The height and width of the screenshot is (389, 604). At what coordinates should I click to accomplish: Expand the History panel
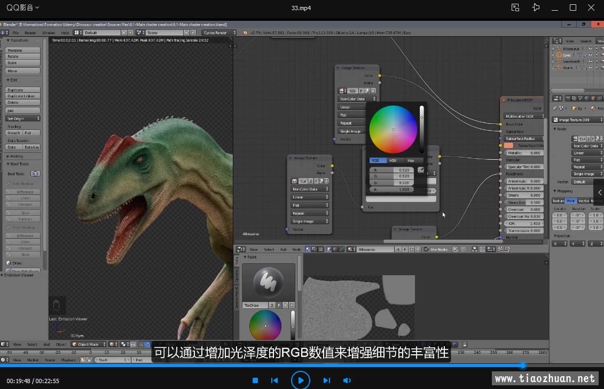pos(15,156)
